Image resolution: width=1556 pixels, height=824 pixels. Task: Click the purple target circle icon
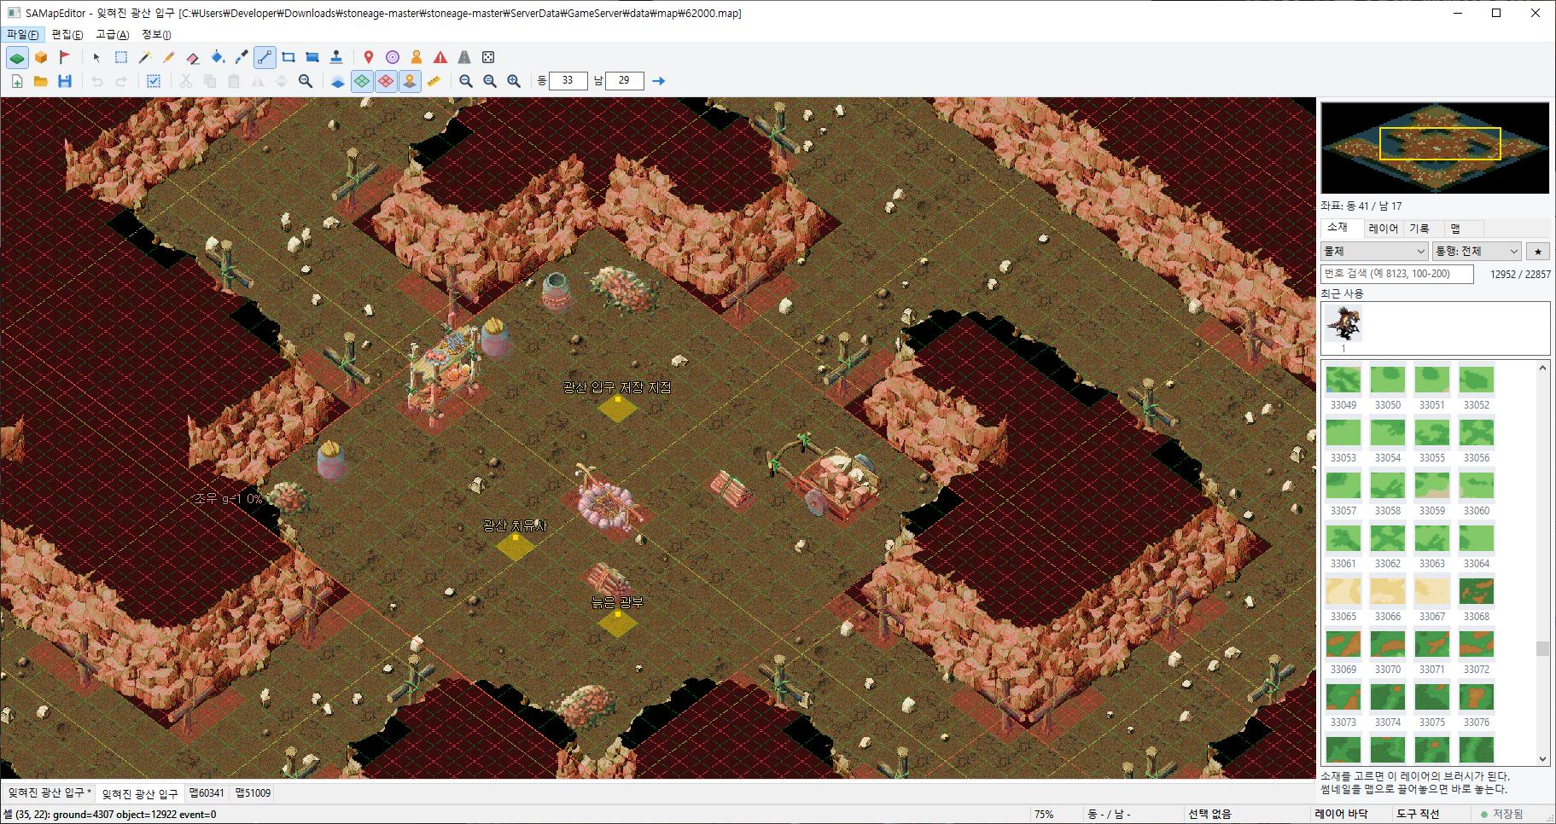tap(393, 57)
